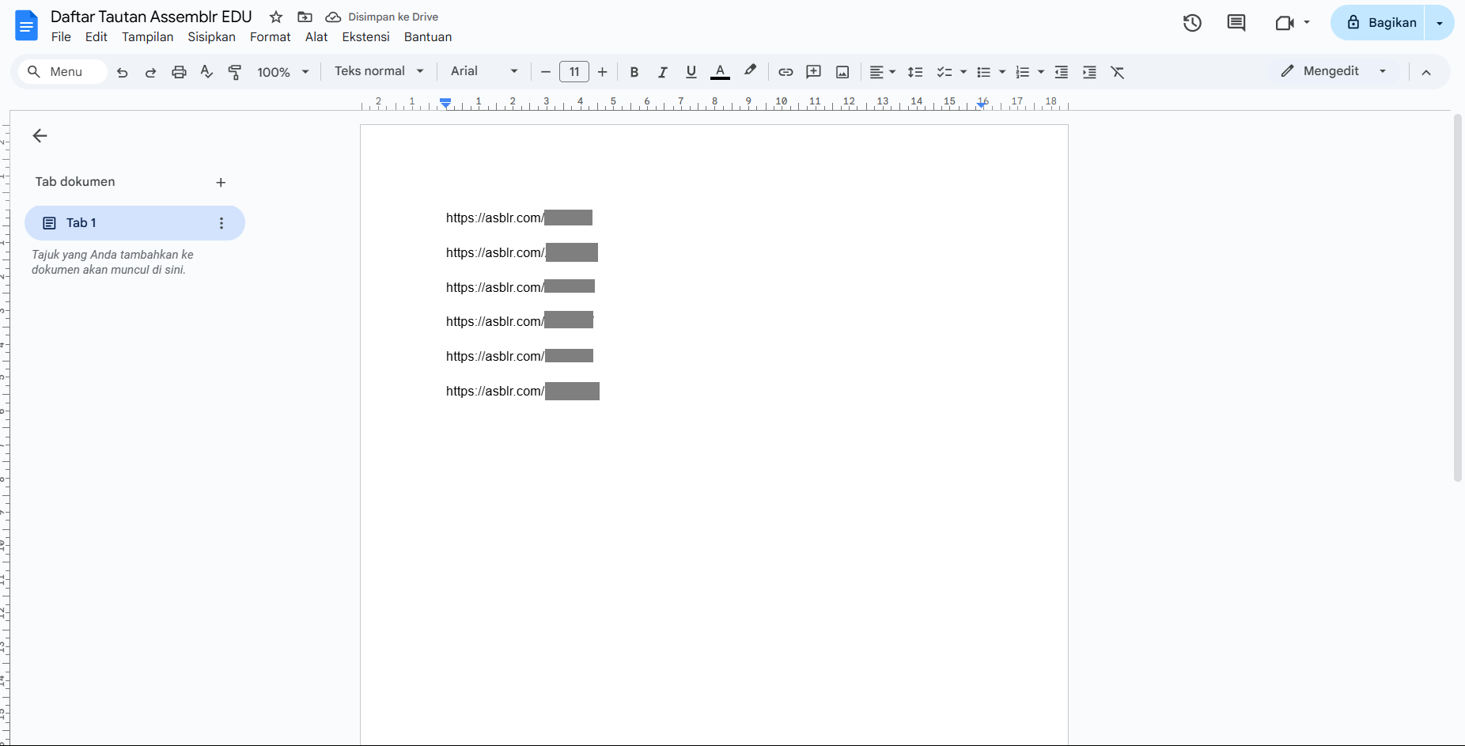Run spelling and grammar check

[206, 72]
